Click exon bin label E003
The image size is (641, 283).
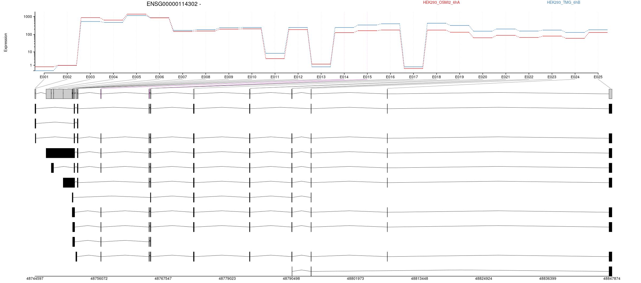point(90,77)
